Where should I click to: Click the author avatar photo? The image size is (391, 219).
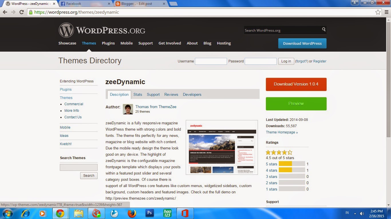click(128, 109)
